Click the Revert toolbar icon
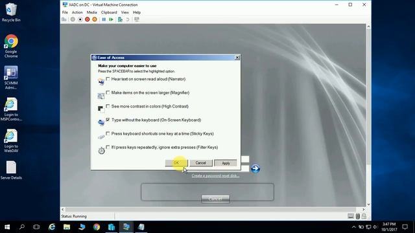The height and width of the screenshot is (233, 415). coord(128,19)
